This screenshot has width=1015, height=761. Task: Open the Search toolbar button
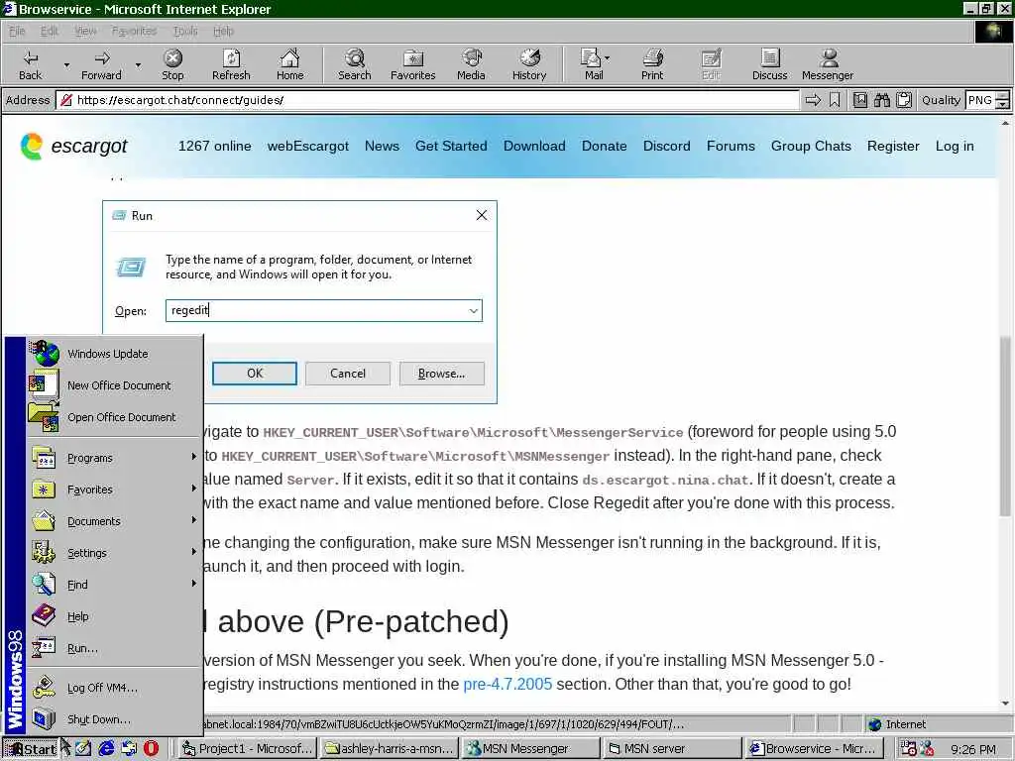(354, 64)
